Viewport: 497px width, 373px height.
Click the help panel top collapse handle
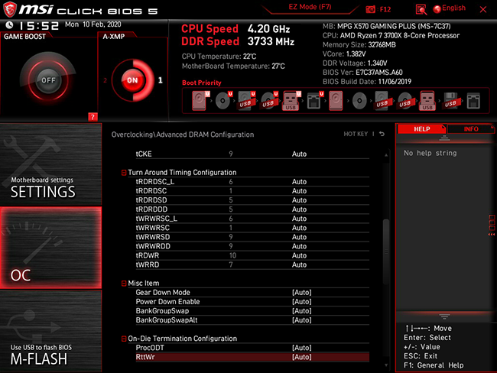coord(444,138)
